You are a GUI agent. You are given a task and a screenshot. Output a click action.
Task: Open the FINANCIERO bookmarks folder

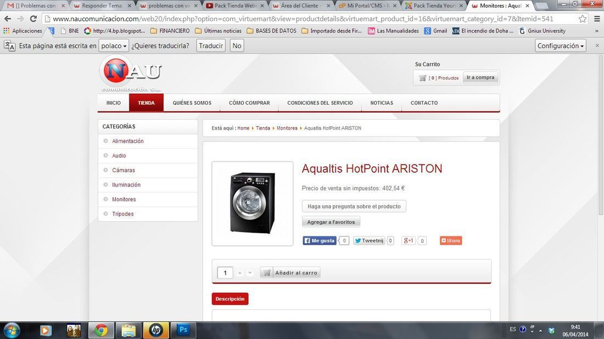170,31
